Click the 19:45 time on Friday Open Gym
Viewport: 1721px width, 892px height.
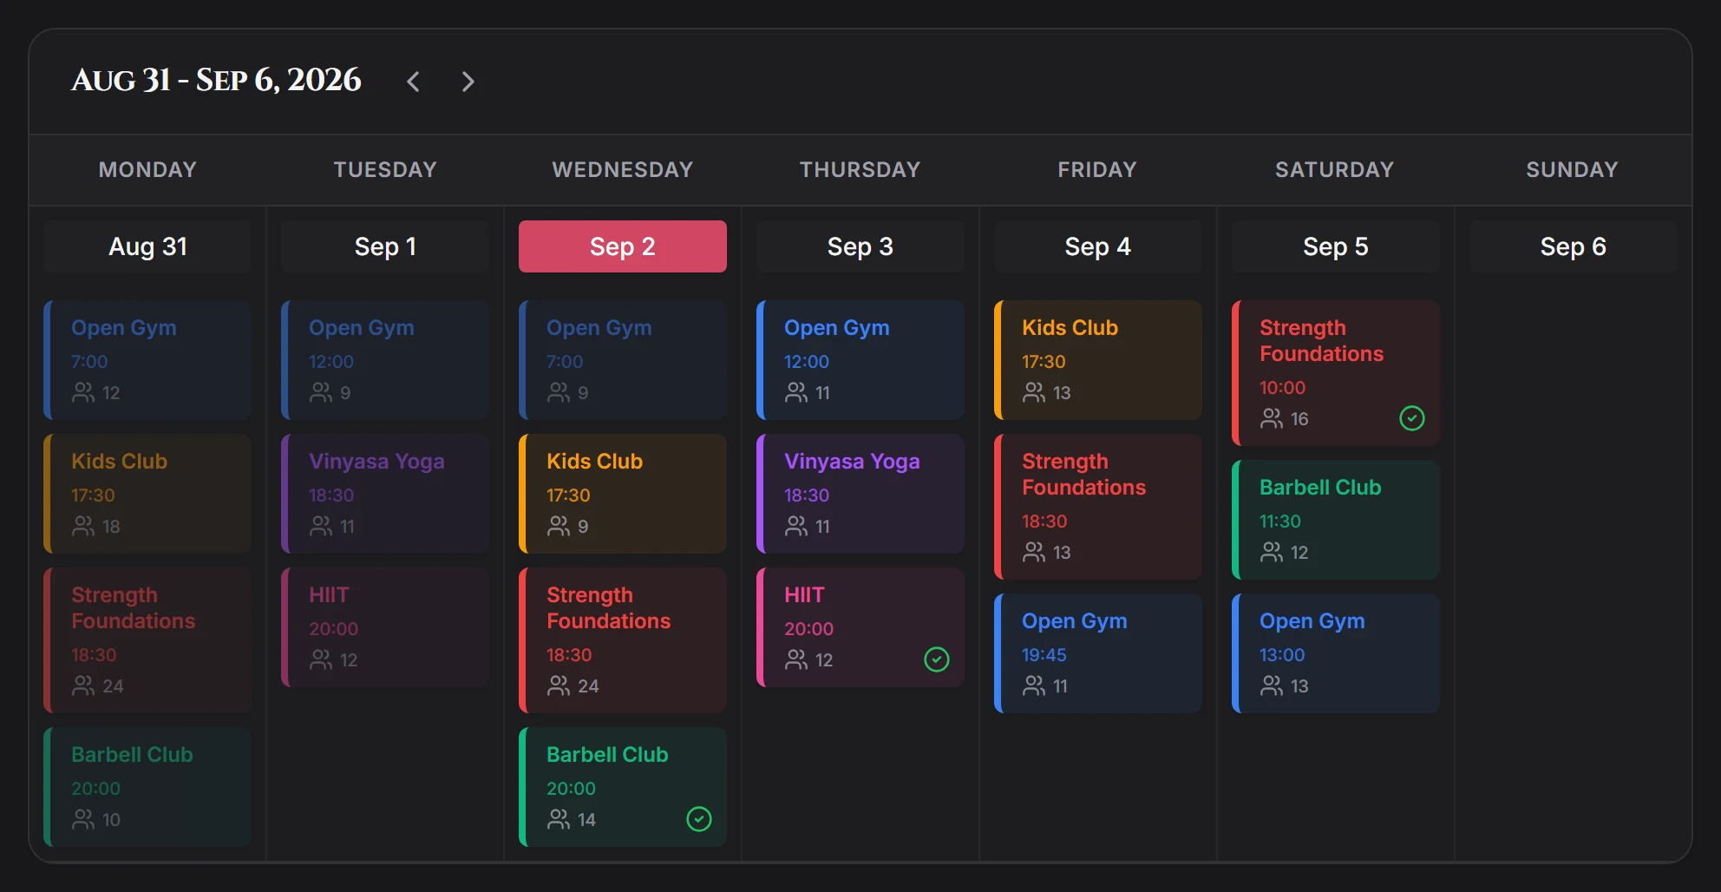click(x=1044, y=655)
